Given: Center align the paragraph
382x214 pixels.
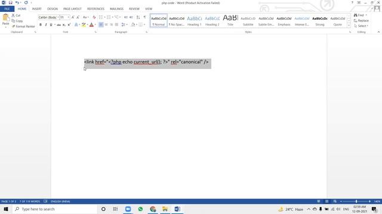Looking at the screenshot, I should [x=106, y=25].
